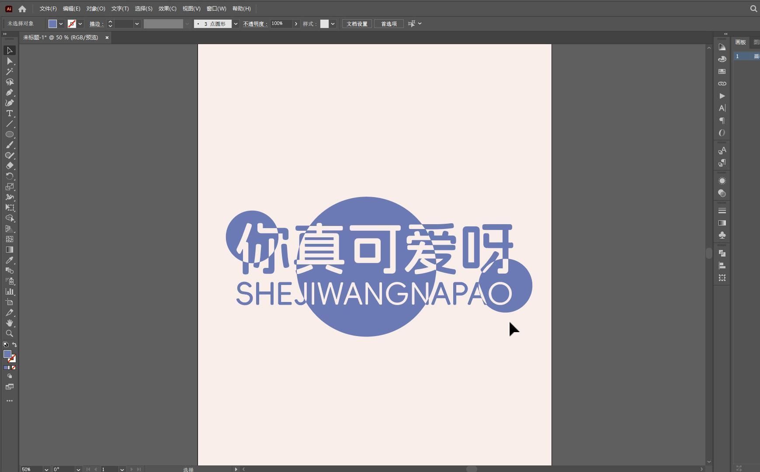Viewport: 760px width, 472px height.
Task: Select the Slice tool
Action: [x=9, y=313]
